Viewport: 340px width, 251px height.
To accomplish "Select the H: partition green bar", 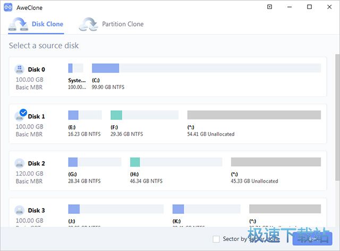I will coord(176,162).
